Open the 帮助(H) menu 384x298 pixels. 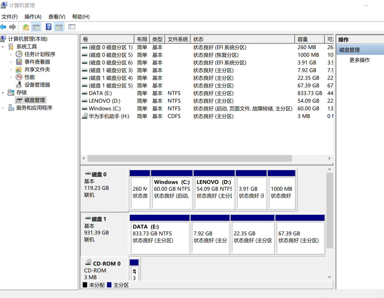[x=80, y=17]
